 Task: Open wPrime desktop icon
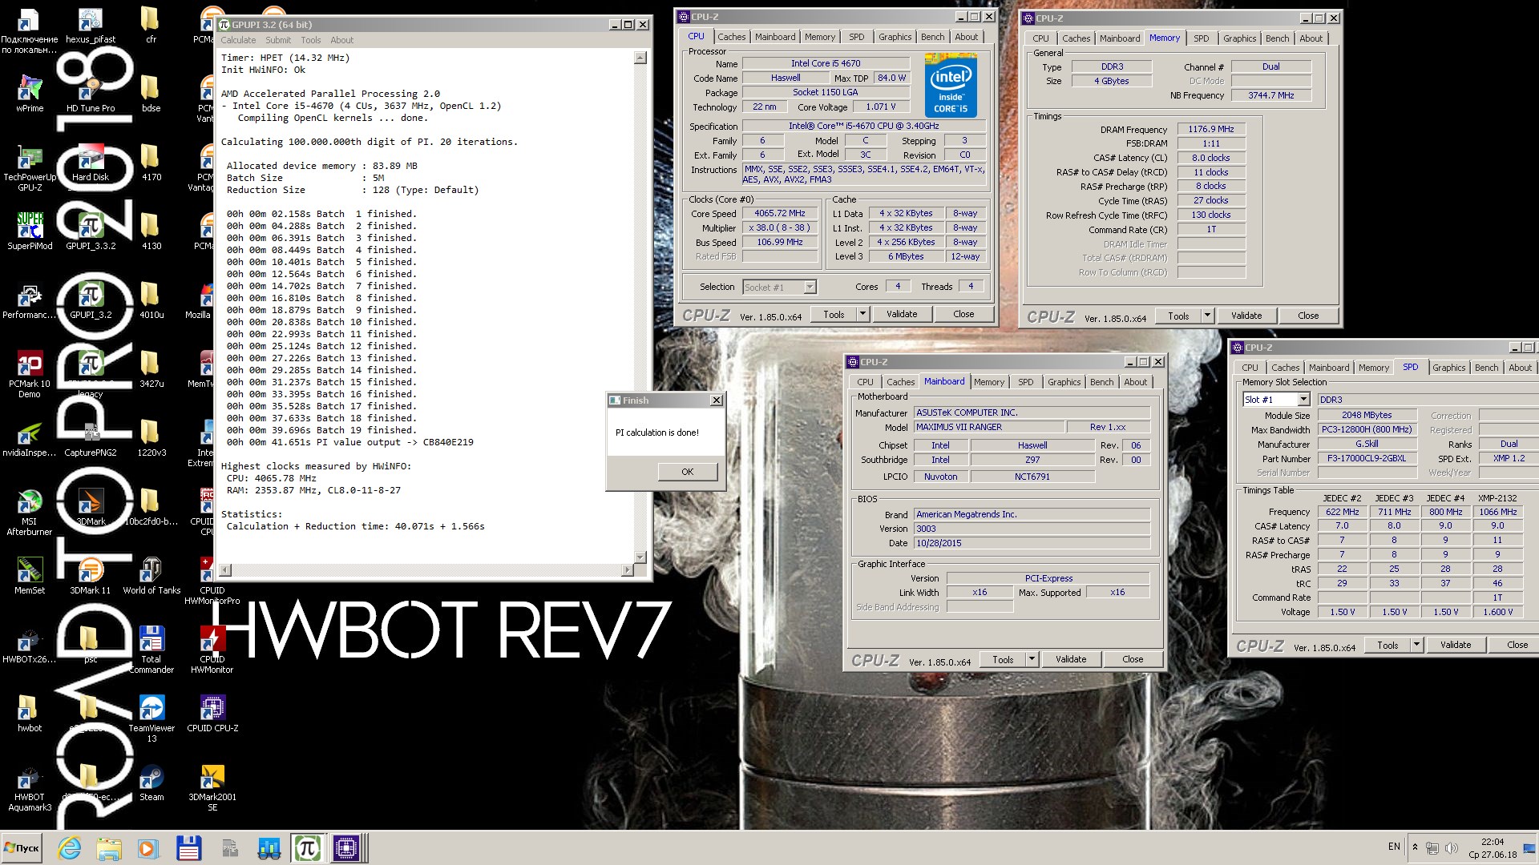(30, 92)
